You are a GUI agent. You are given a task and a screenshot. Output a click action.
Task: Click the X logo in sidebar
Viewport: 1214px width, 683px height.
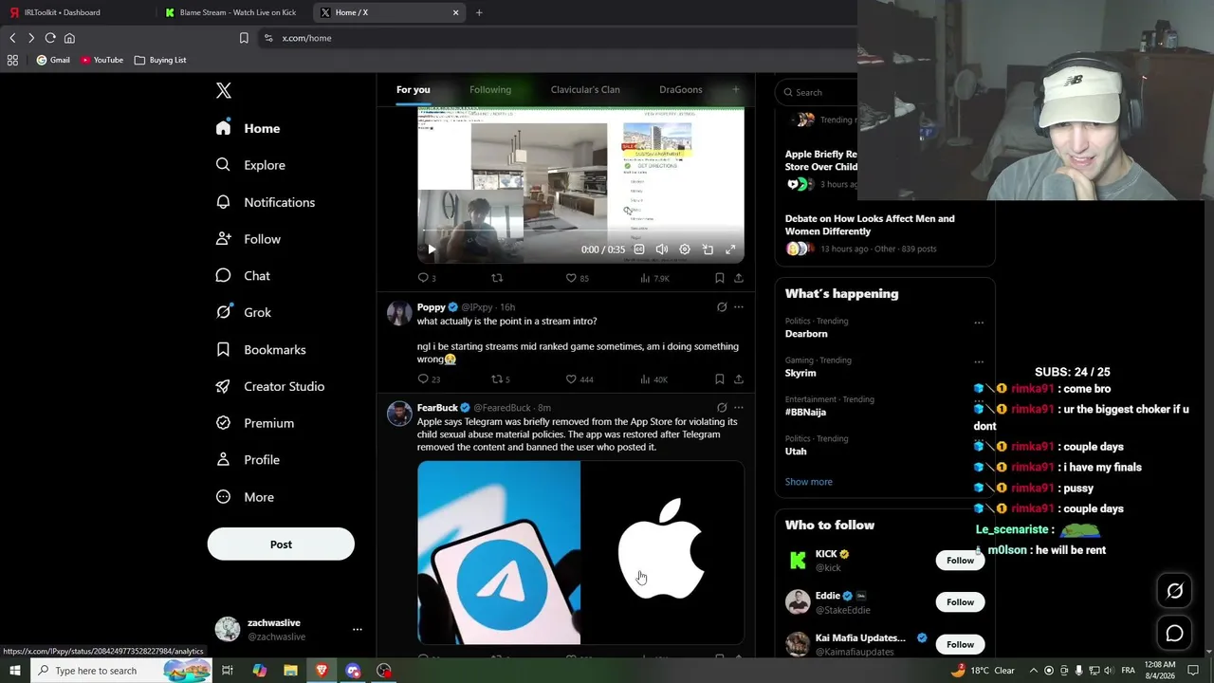(x=224, y=90)
